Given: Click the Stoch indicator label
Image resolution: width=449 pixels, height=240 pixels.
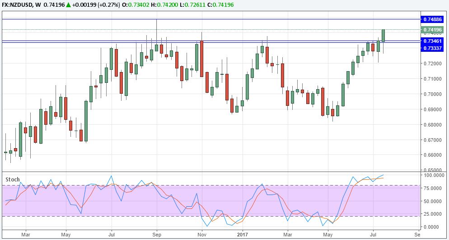Looking at the screenshot, I should 13,180.
